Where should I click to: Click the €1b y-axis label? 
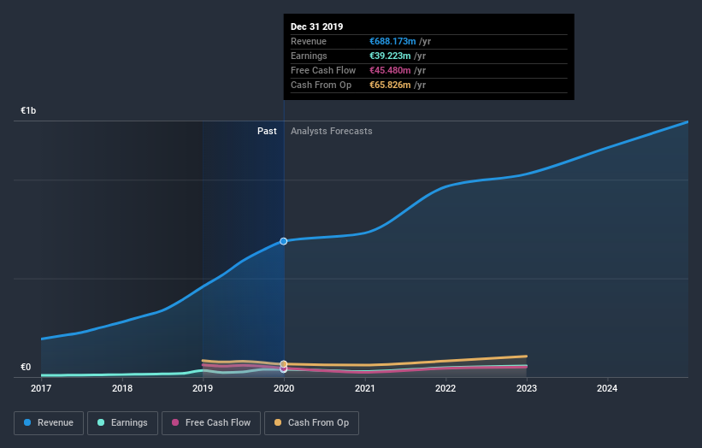[28, 110]
